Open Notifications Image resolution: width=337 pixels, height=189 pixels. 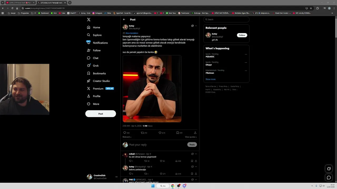coord(97,43)
